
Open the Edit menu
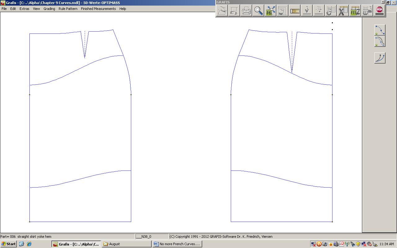13,9
